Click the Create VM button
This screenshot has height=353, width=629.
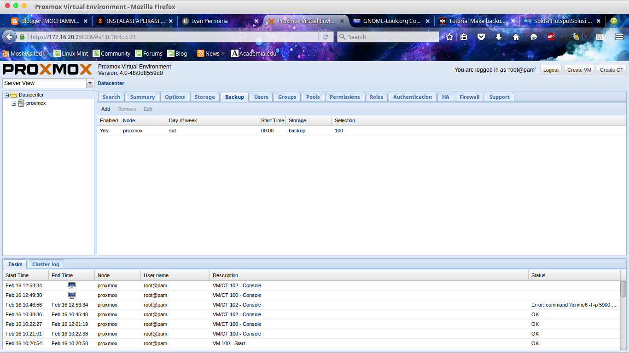coord(579,70)
